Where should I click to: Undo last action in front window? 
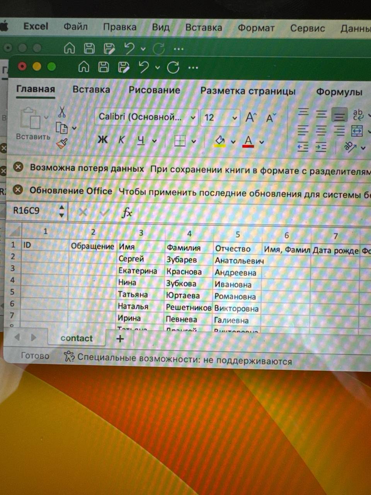click(x=144, y=67)
